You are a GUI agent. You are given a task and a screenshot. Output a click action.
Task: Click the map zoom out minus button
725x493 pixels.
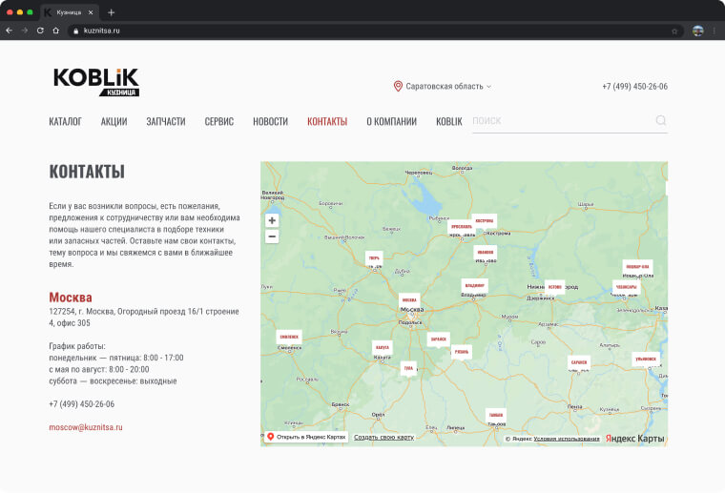(272, 236)
